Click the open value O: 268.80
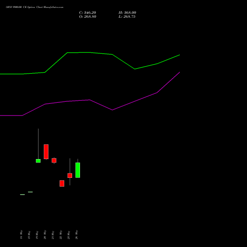The width and height of the screenshot is (247, 247). tap(87, 17)
